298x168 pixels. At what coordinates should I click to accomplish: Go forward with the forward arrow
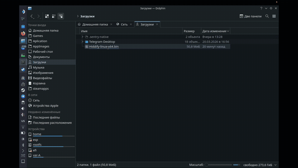[38, 16]
